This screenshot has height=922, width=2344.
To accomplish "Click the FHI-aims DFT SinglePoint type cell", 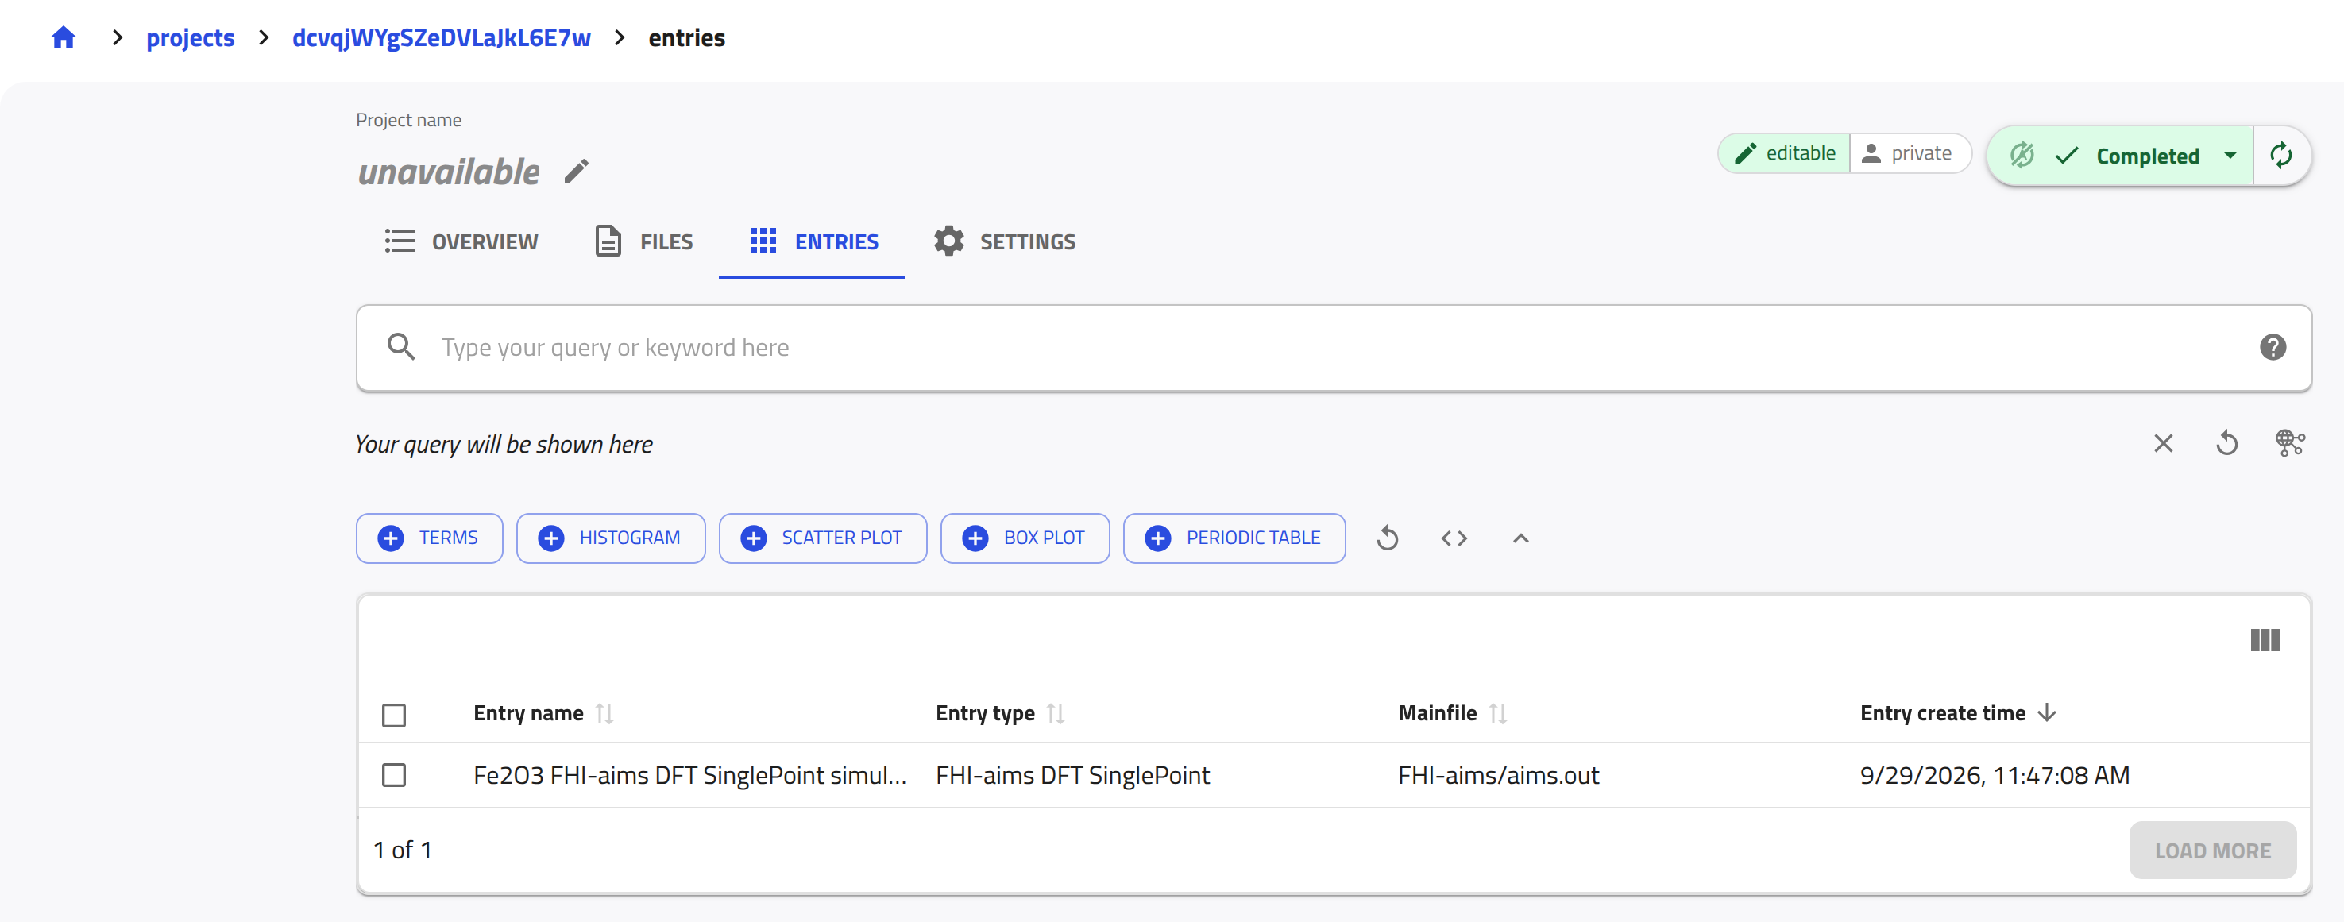I will tap(1072, 774).
